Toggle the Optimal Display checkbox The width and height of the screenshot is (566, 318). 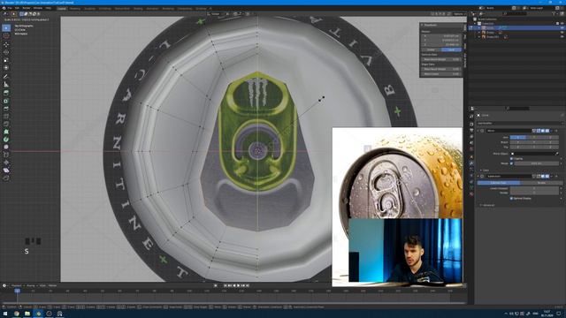511,198
